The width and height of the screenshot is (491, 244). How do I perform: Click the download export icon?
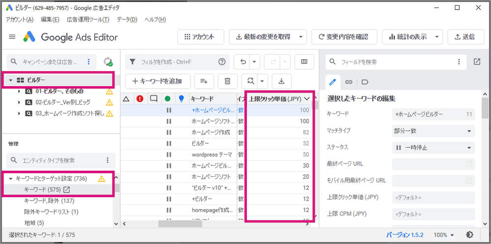[x=281, y=81]
